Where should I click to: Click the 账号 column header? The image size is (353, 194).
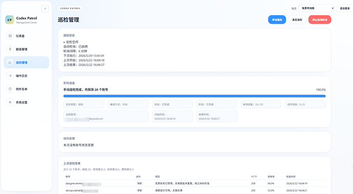pyautogui.click(x=68, y=177)
